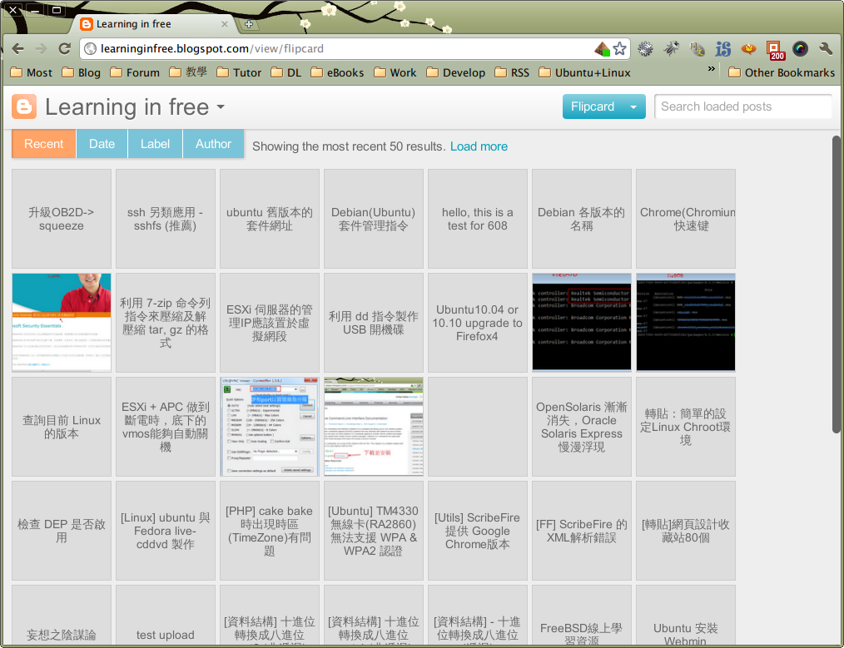Open the eBooks bookmarks folder
Screen dimensions: 844x648
(x=337, y=72)
